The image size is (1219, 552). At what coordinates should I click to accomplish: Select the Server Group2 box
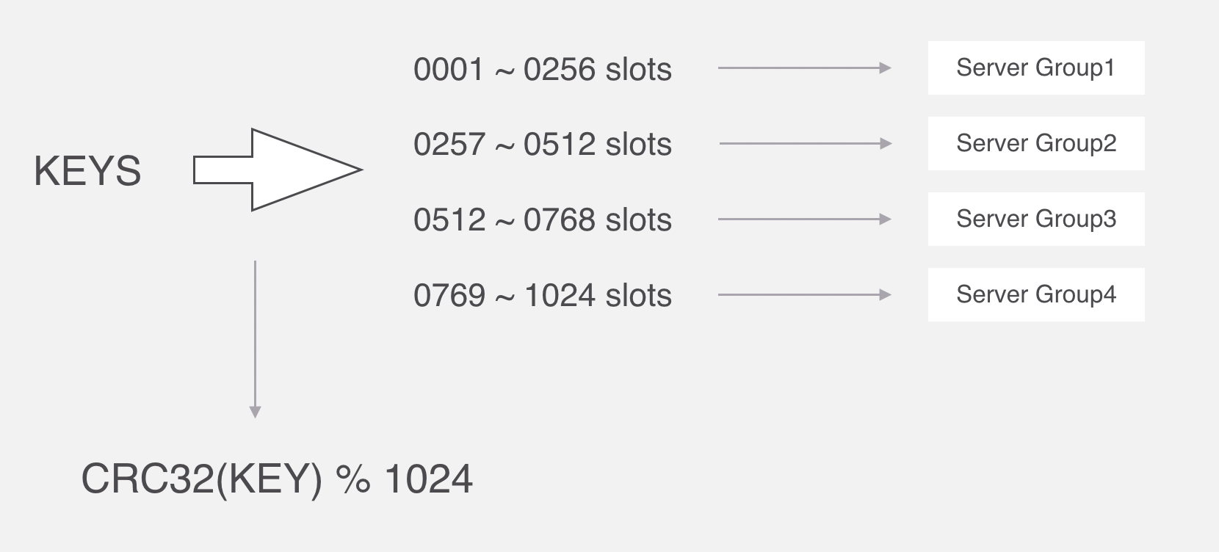tap(1035, 144)
